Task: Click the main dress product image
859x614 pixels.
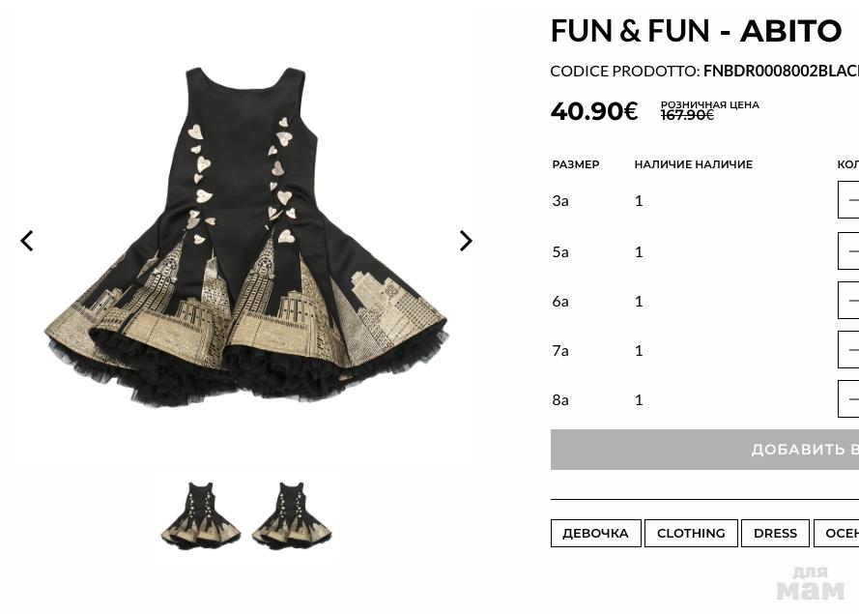Action: (246, 237)
